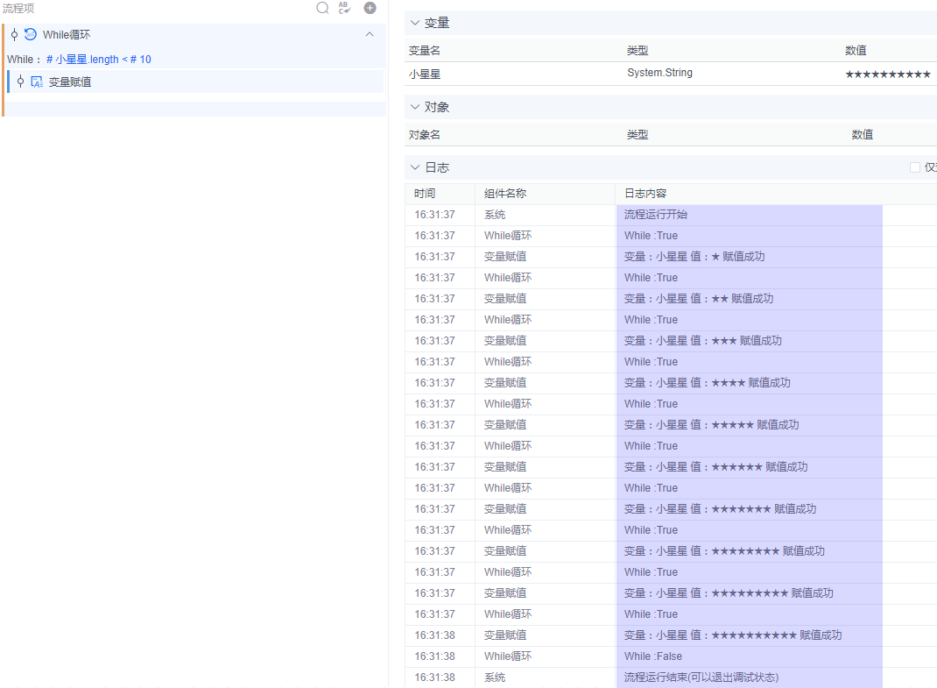This screenshot has width=937, height=688.
Task: Select the 变量赋值 flow item
Action: pos(70,81)
